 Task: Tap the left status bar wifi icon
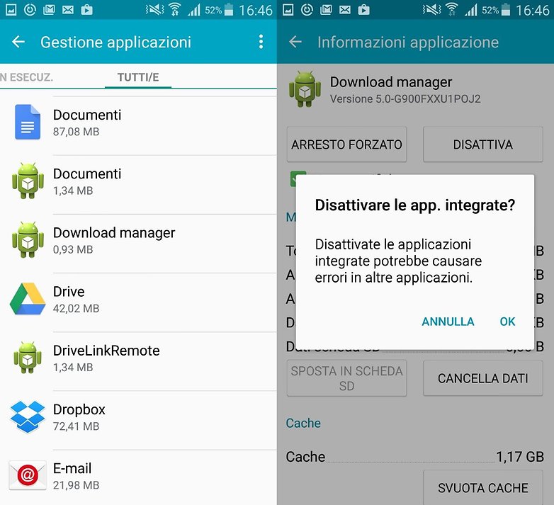174,9
